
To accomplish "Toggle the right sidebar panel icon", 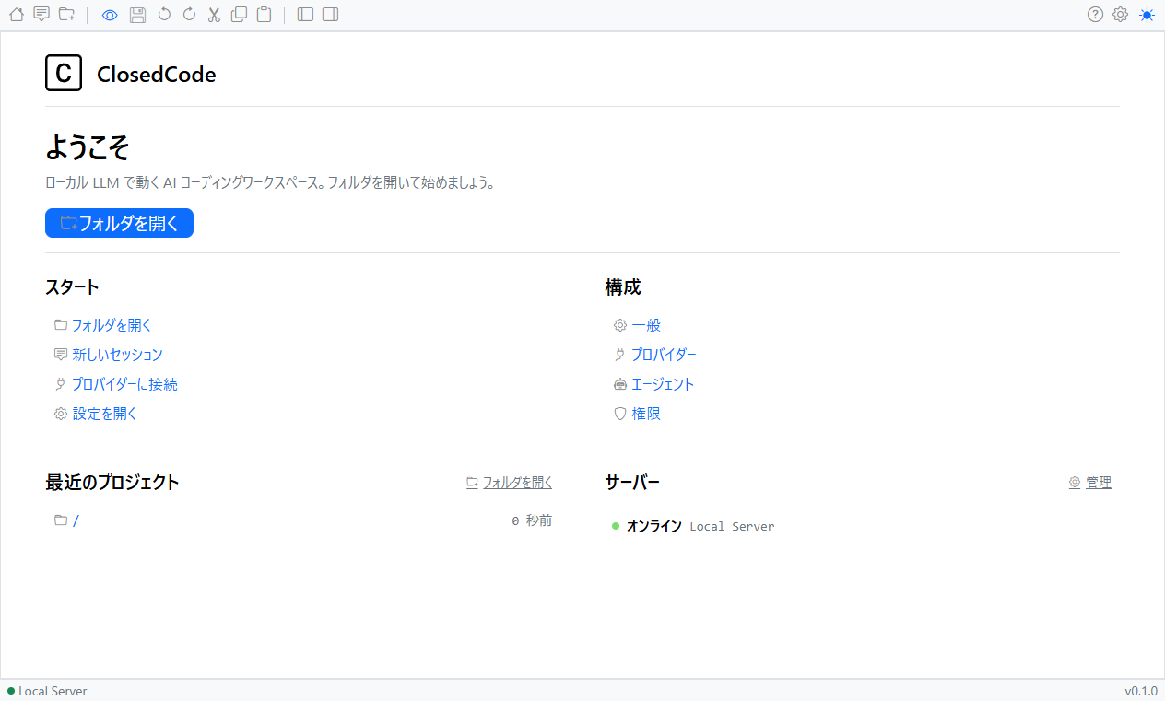I will click(x=331, y=15).
